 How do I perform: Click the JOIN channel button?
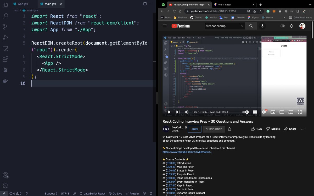coord(194,129)
